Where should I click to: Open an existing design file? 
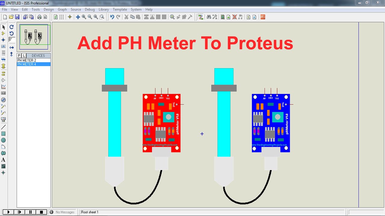click(x=11, y=17)
